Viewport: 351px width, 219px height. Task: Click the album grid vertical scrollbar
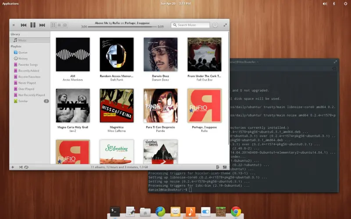point(228,88)
